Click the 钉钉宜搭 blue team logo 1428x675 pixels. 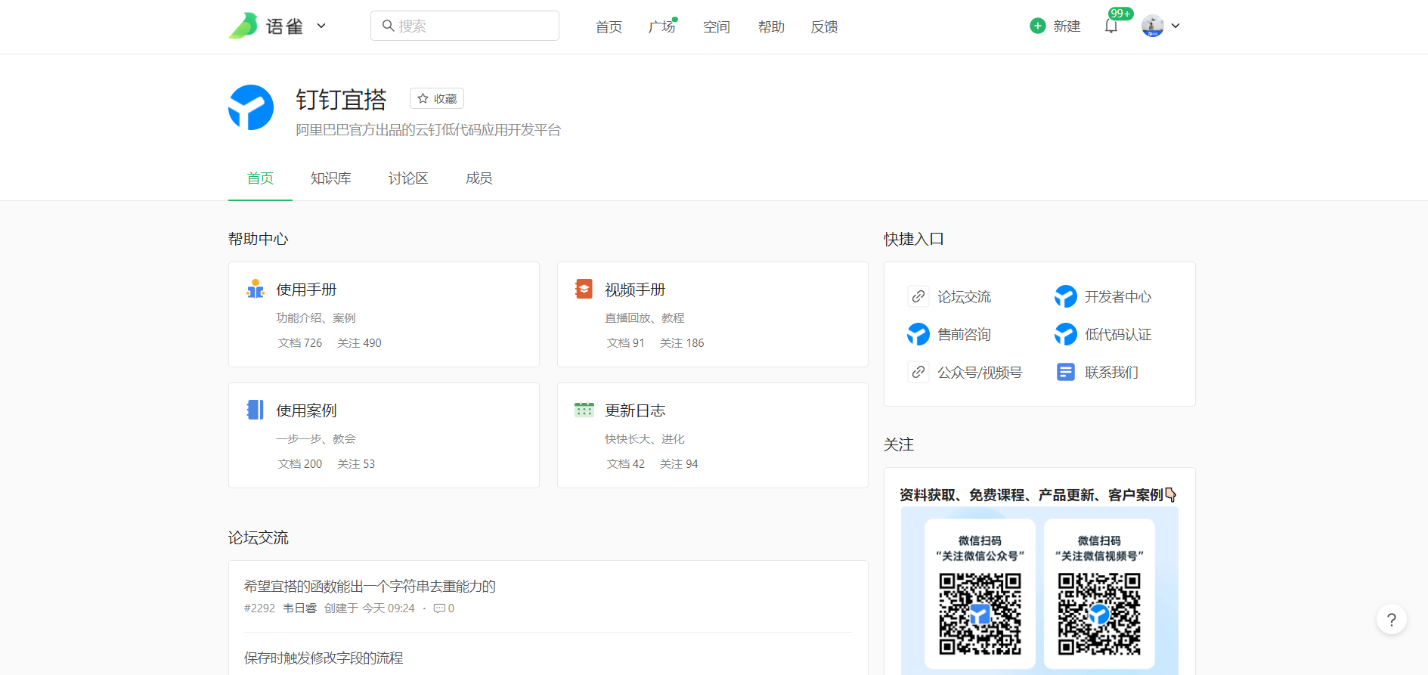pos(251,107)
